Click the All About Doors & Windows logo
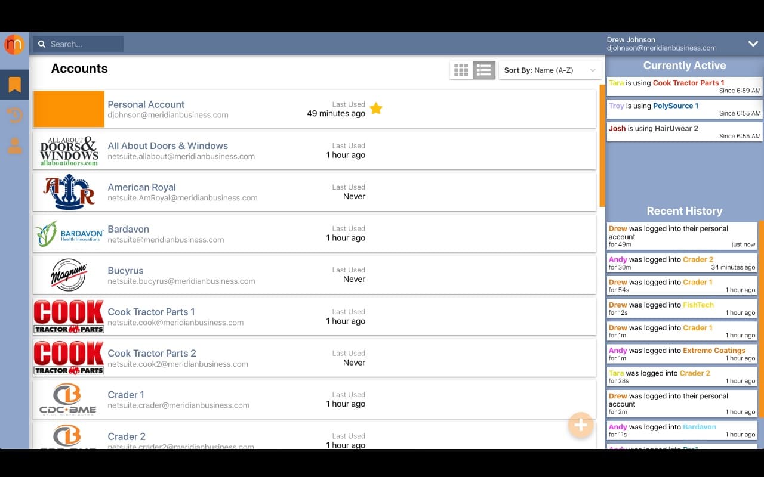764x477 pixels. click(69, 151)
